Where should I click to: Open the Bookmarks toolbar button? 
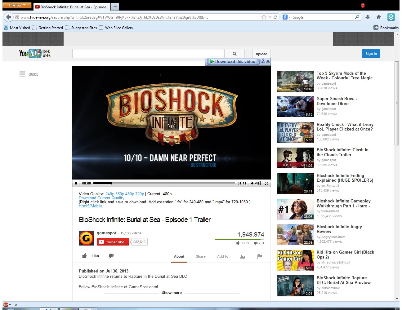pos(386,28)
